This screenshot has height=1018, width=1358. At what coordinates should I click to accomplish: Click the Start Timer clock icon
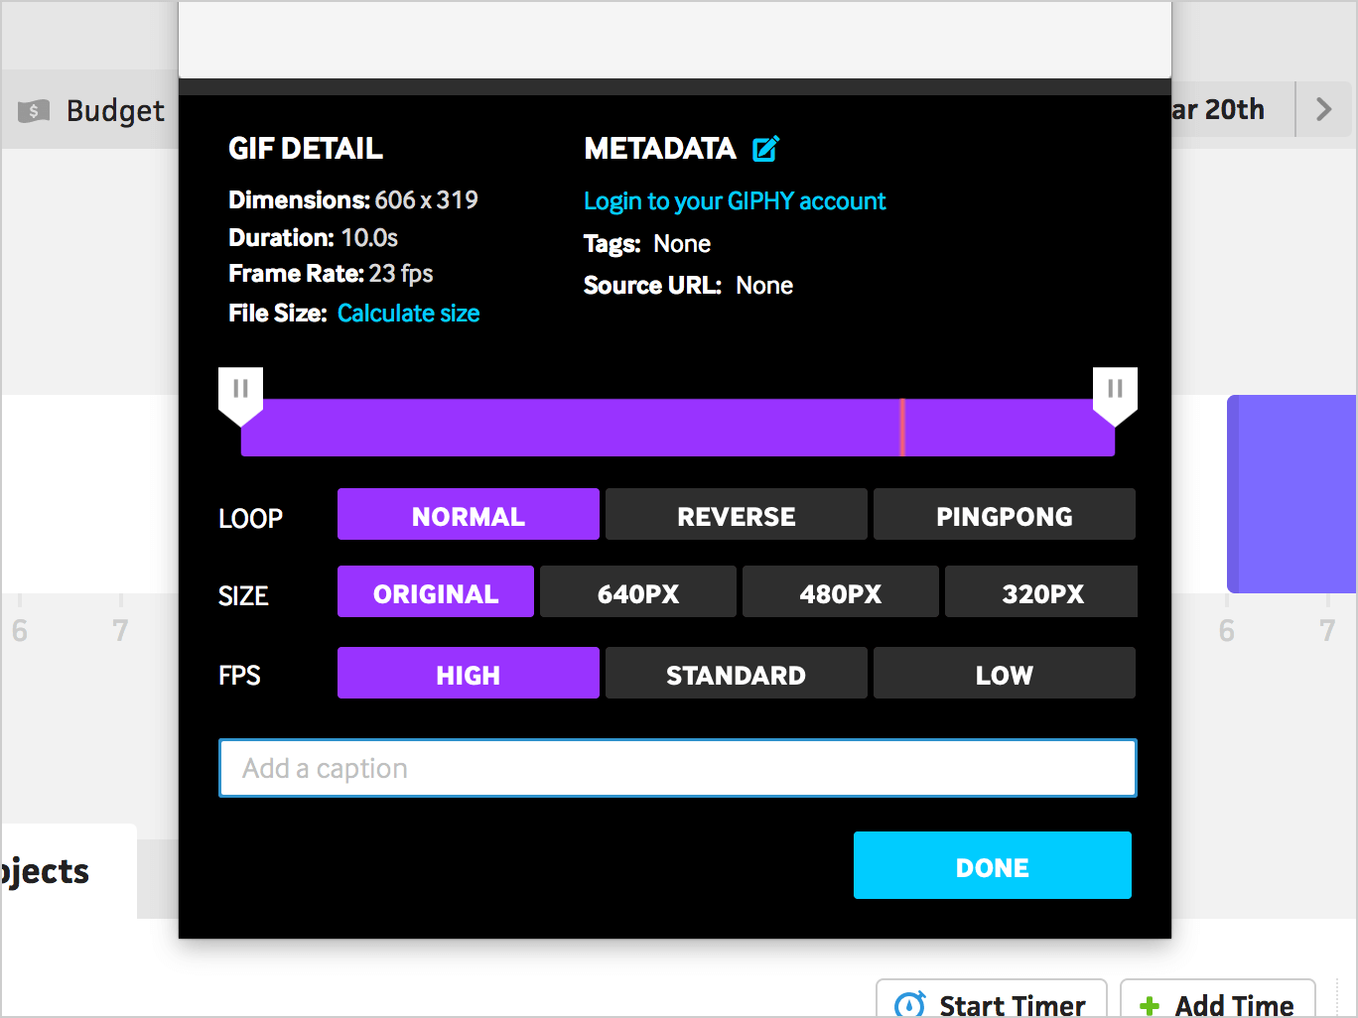(x=910, y=1004)
